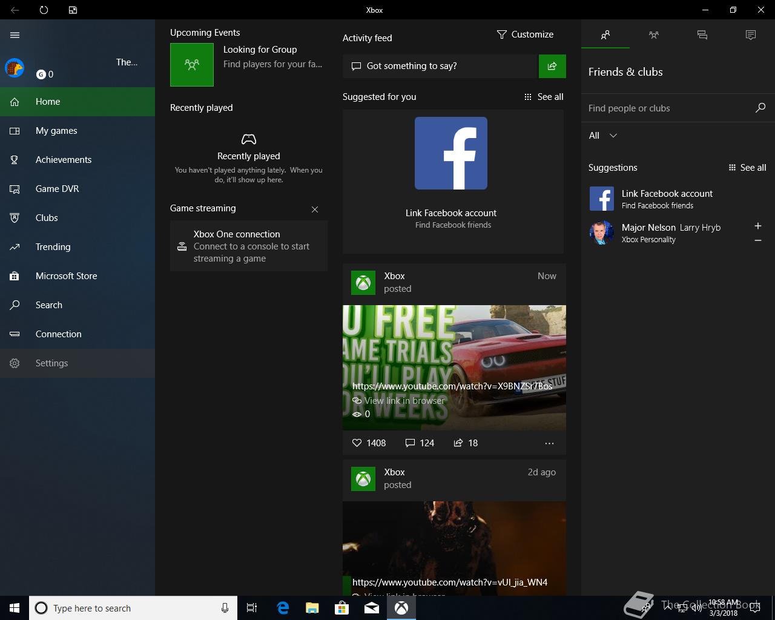
Task: Click the Looking for Group green tile
Action: coord(192,65)
